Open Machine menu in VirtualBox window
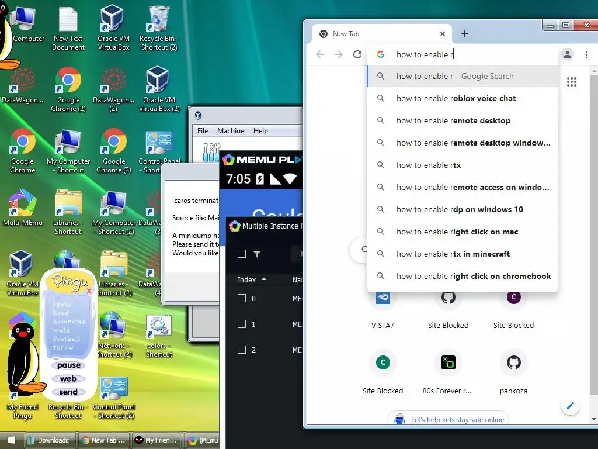The width and height of the screenshot is (598, 449). 231,131
